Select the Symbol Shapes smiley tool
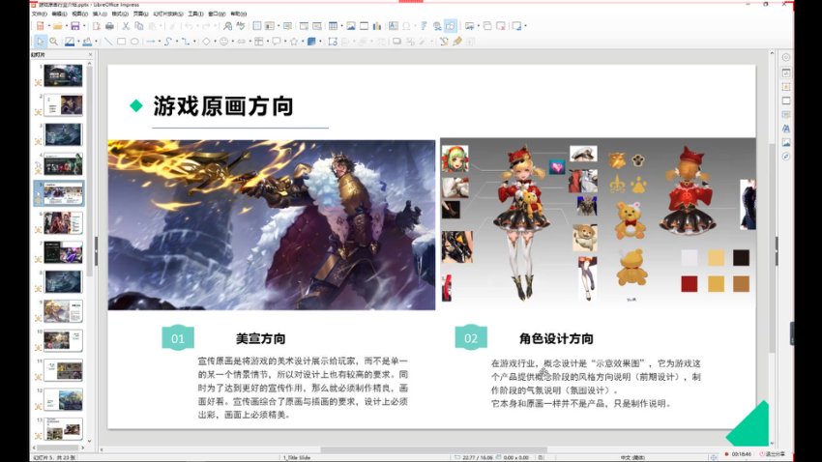Screen dimensions: 822x462 [223, 42]
